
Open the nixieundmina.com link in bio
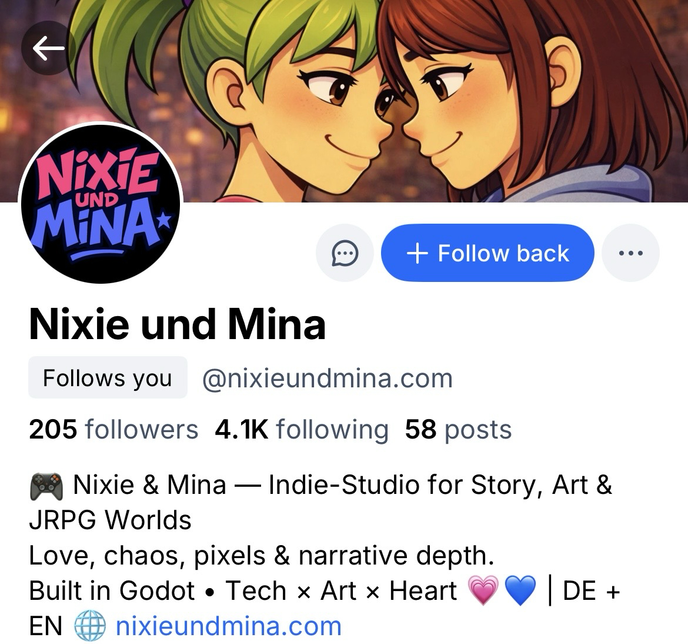(x=228, y=626)
